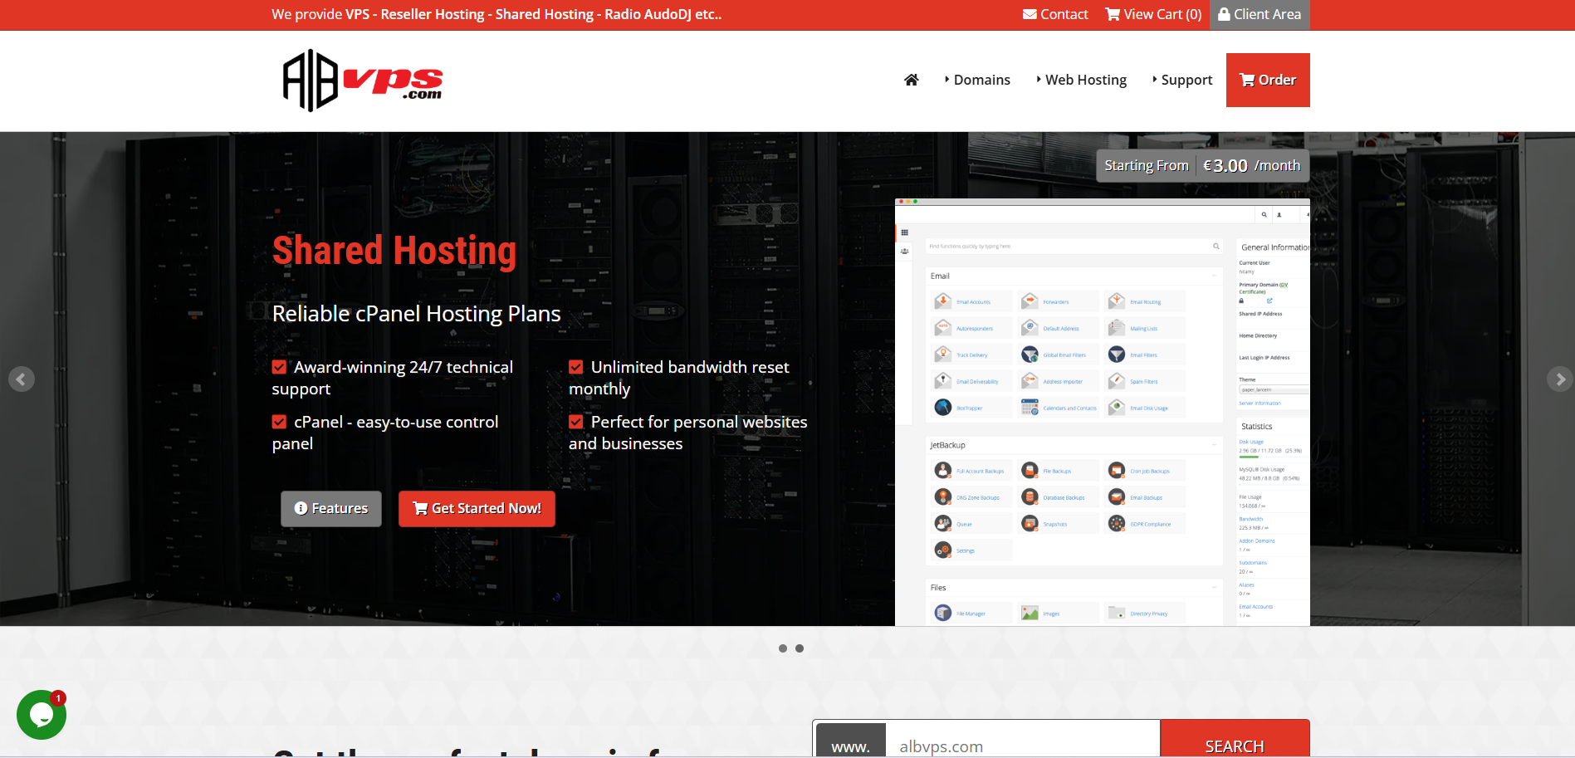Open the Client Area lock link
Image resolution: width=1575 pixels, height=758 pixels.
pos(1260,14)
